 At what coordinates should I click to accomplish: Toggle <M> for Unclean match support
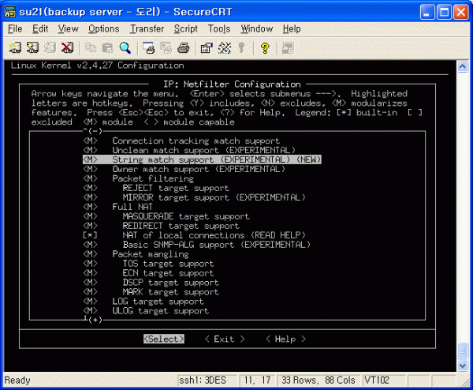pos(90,150)
